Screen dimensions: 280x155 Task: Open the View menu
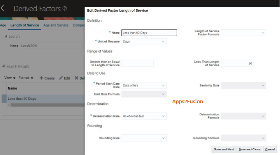[10, 78]
